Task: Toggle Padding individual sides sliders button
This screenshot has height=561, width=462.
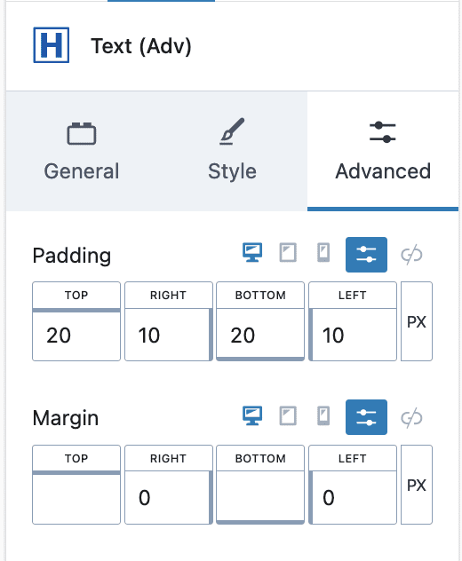Action: click(366, 255)
